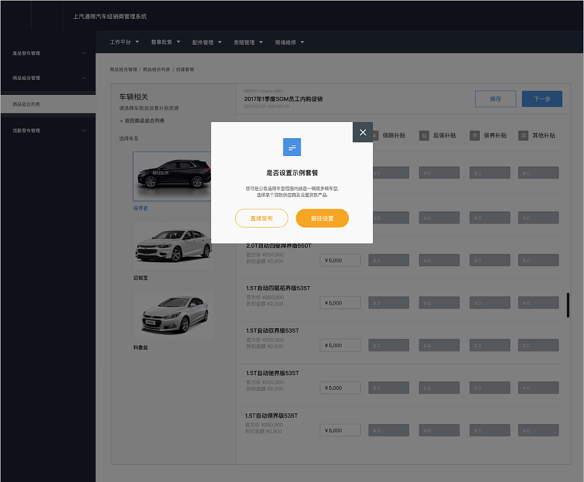The width and height of the screenshot is (584, 482).
Task: Click ¥5,000 field for 1.5T自动驰界版535T
Action: pos(340,388)
